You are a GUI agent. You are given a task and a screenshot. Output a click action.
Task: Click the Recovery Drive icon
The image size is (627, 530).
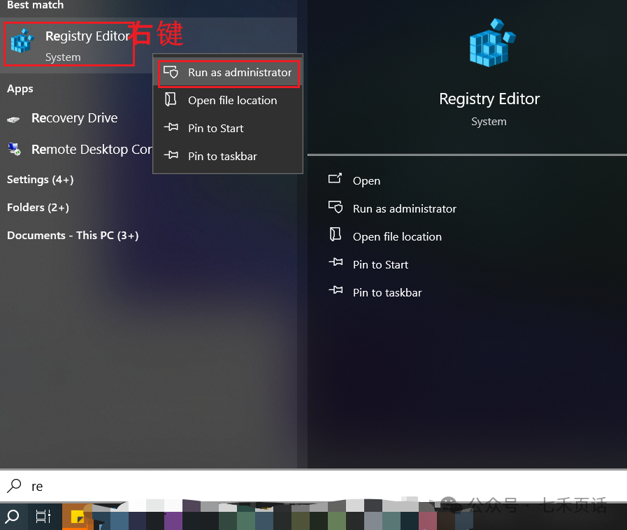pyautogui.click(x=13, y=119)
